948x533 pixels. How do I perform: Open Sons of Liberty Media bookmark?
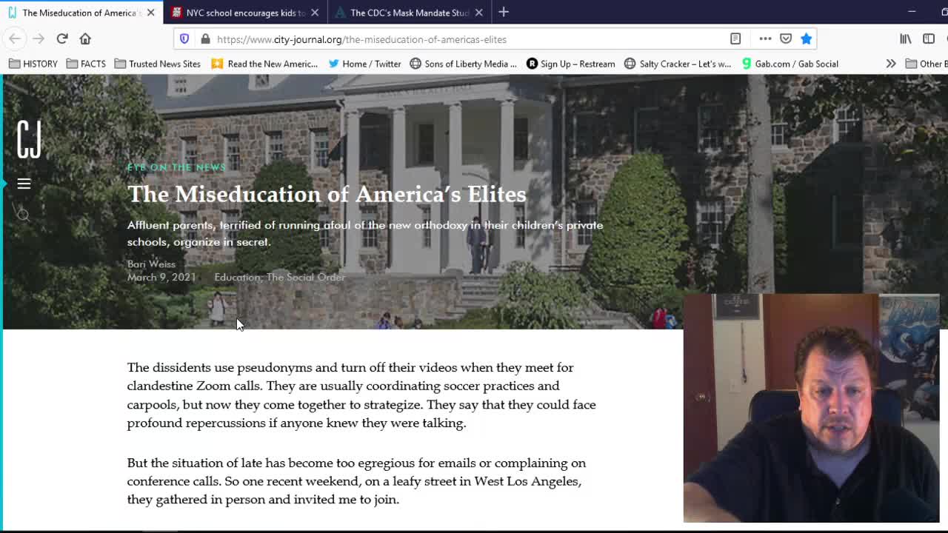pyautogui.click(x=464, y=64)
